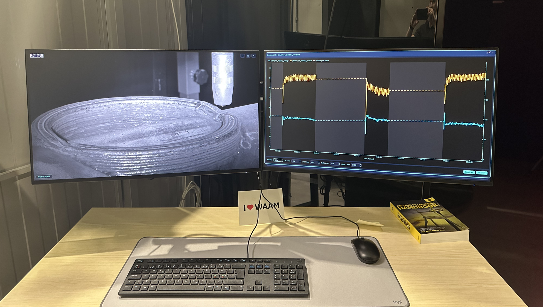Close the Generated Plot window
The width and height of the screenshot is (543, 307).
pyautogui.click(x=492, y=53)
